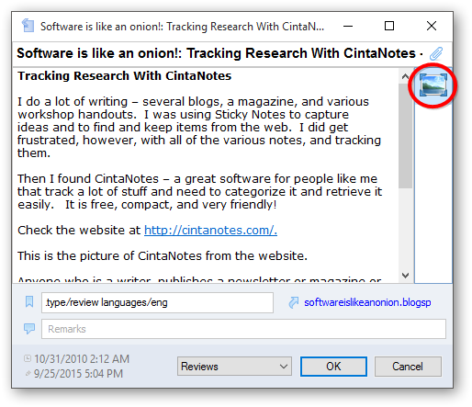Open softwareislikeanonion.blogsp source link
Screen dimensions: 472x407
pyautogui.click(x=367, y=302)
